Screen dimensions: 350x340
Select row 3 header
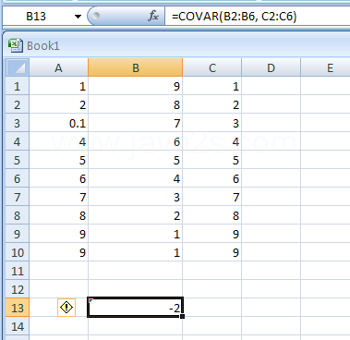tap(18, 123)
